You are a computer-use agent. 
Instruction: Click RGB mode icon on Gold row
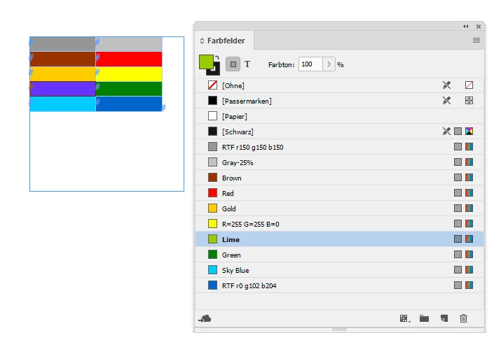click(469, 208)
